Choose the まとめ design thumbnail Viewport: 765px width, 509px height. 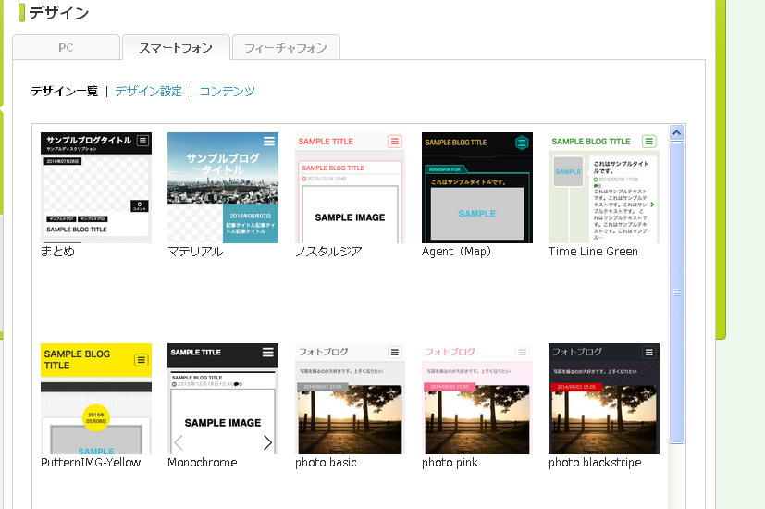[x=96, y=188]
